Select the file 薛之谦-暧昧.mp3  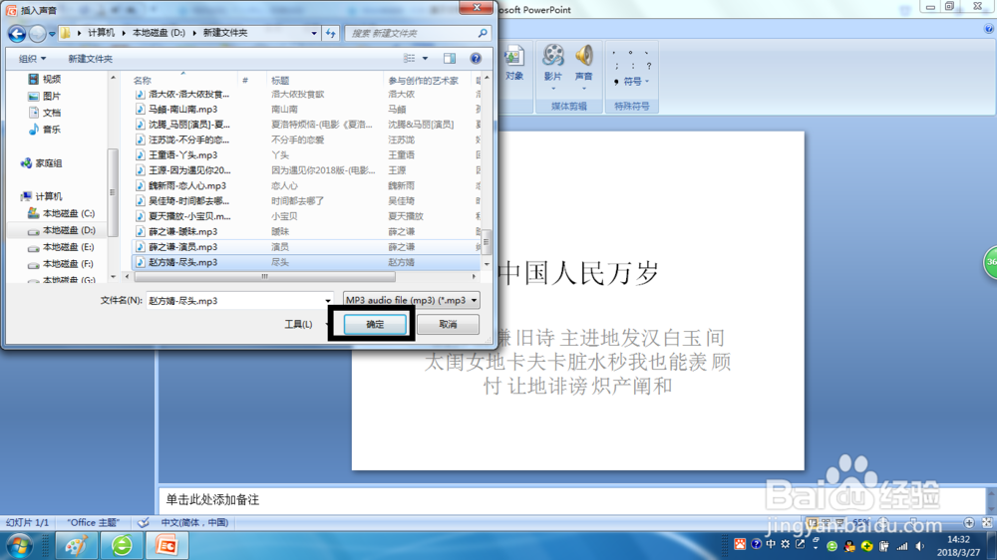[182, 231]
